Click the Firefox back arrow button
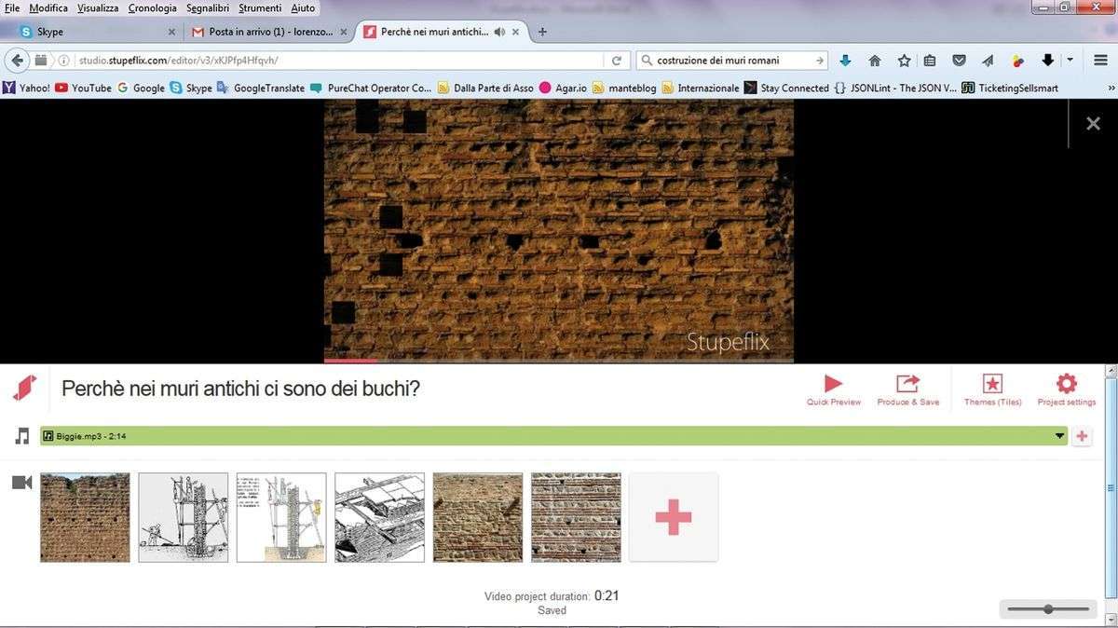The height and width of the screenshot is (628, 1118). pos(16,61)
